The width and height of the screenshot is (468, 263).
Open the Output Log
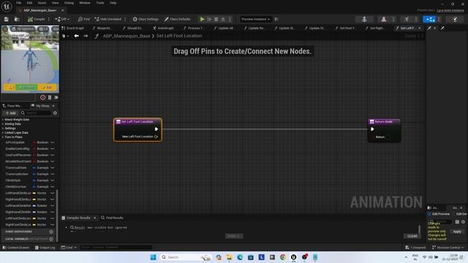[45, 248]
